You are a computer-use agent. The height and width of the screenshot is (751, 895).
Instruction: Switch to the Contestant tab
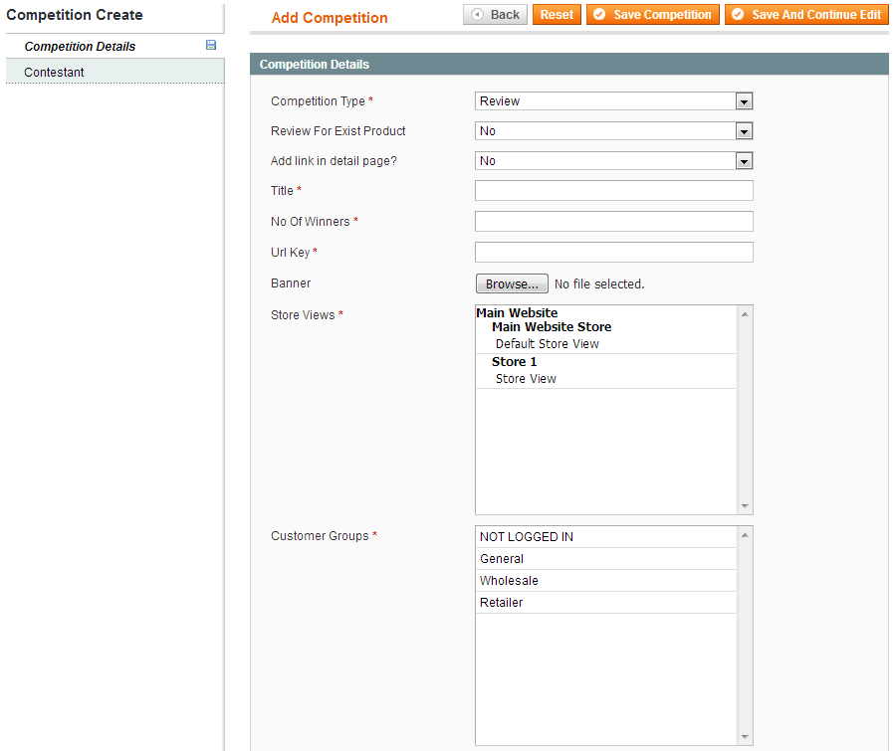pos(55,73)
